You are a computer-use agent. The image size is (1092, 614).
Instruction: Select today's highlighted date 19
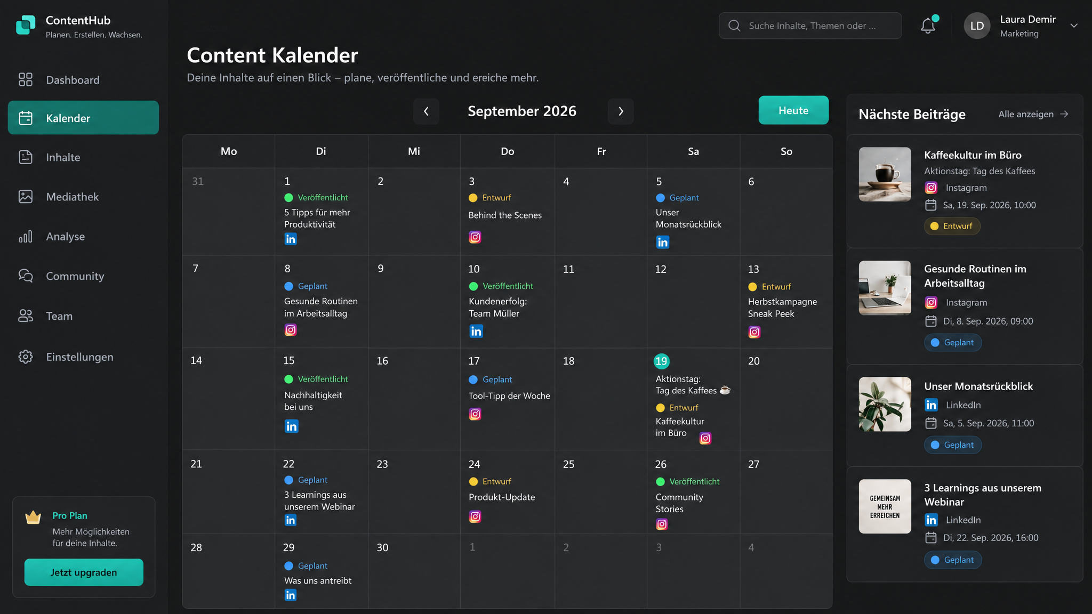(x=661, y=361)
